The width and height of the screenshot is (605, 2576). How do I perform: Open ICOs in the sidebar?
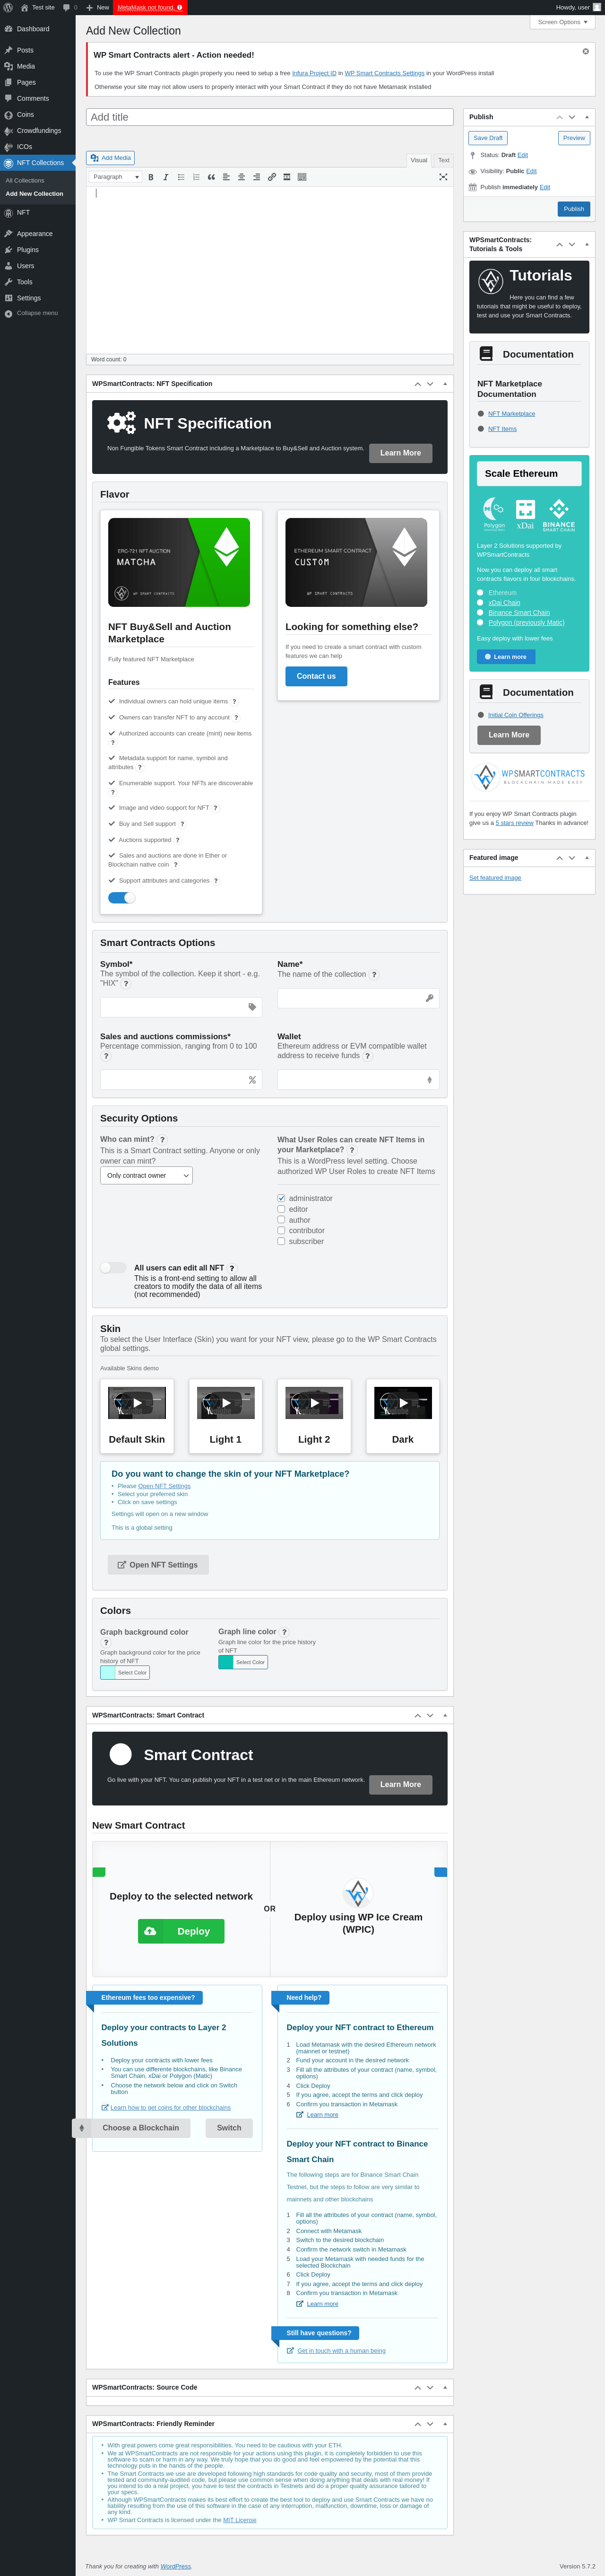[x=37, y=146]
